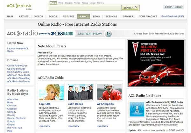Click the Top R&B station thumbnail
The width and height of the screenshot is (191, 133).
[x=51, y=92]
